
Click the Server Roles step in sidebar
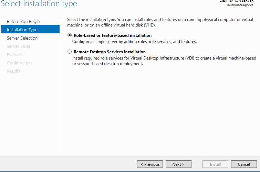pos(19,46)
